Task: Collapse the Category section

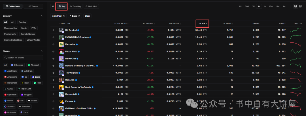Action: pos(42,16)
